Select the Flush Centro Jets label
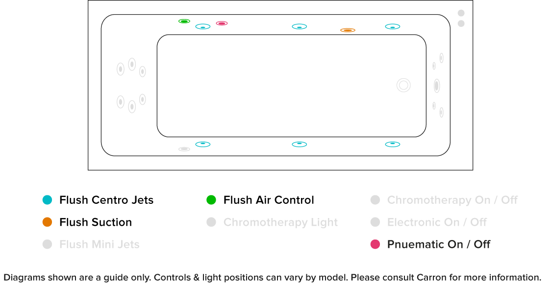Viewport: 552px width, 284px height. 106,200
